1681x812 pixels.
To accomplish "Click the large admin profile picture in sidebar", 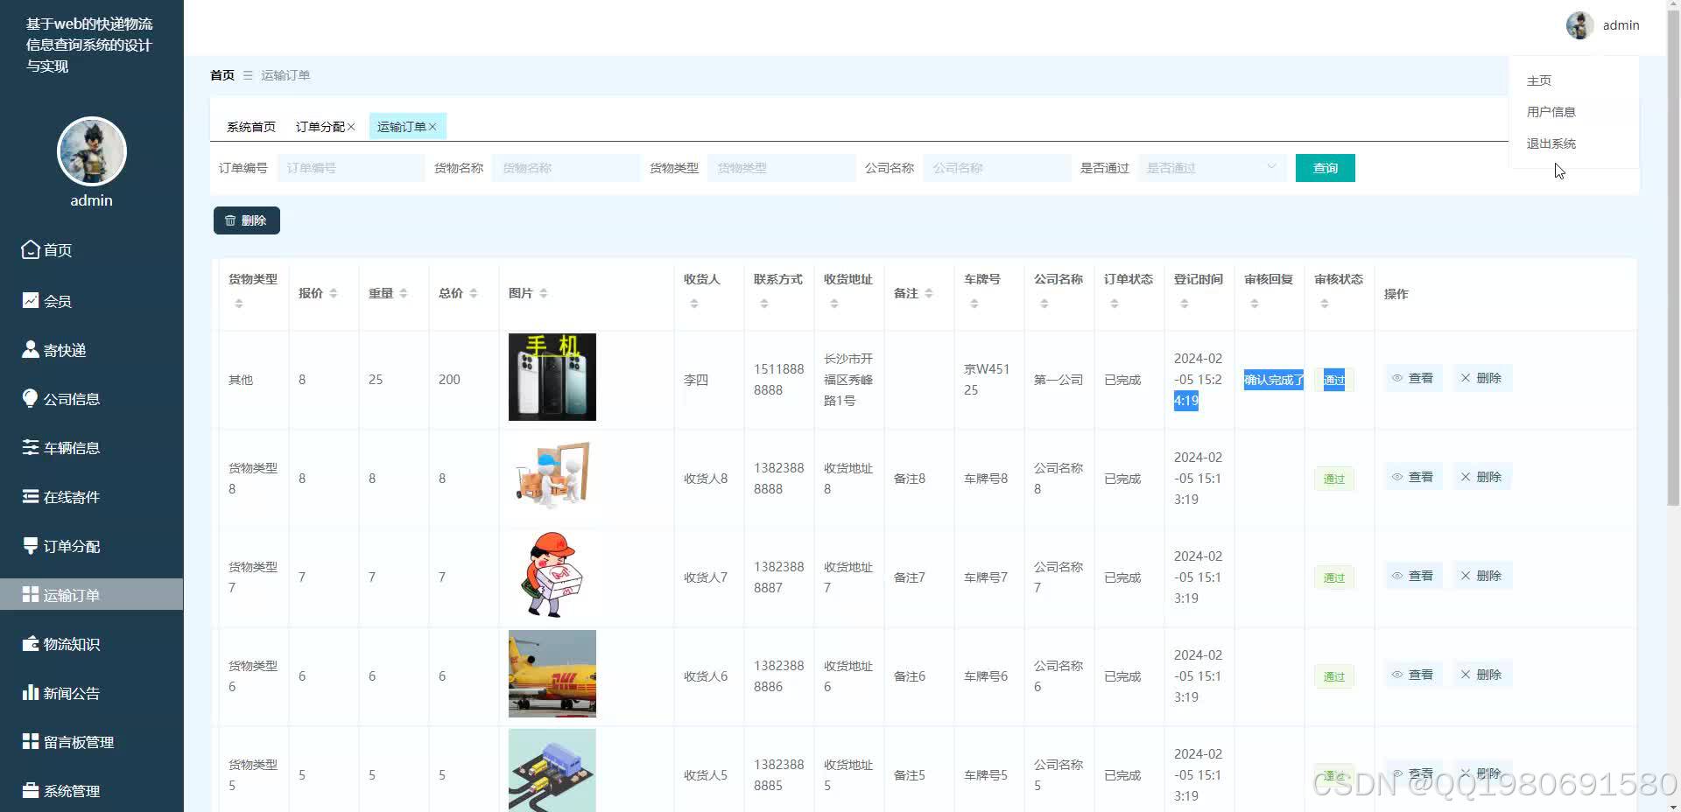I will 92,151.
